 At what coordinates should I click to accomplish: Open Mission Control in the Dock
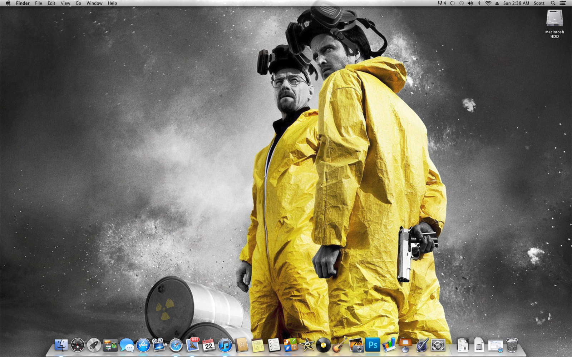tap(110, 345)
